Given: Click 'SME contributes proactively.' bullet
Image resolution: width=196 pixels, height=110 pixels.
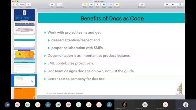Looking at the screenshot, I should coord(71,63).
